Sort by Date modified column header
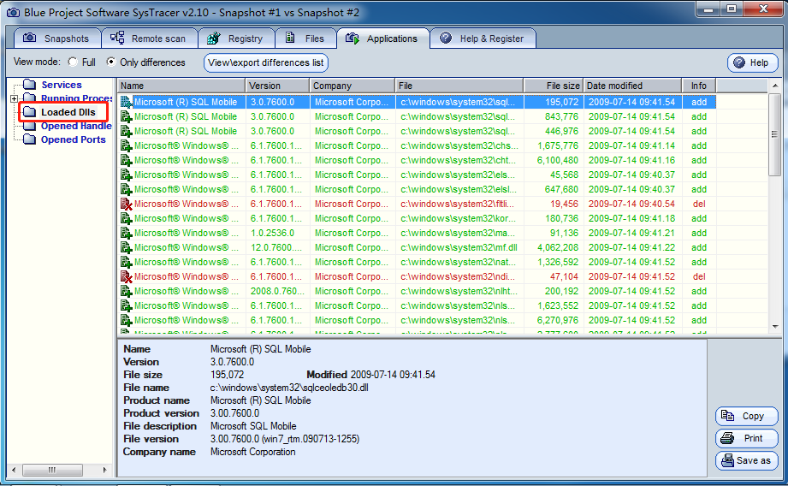This screenshot has width=788, height=486. coord(633,86)
